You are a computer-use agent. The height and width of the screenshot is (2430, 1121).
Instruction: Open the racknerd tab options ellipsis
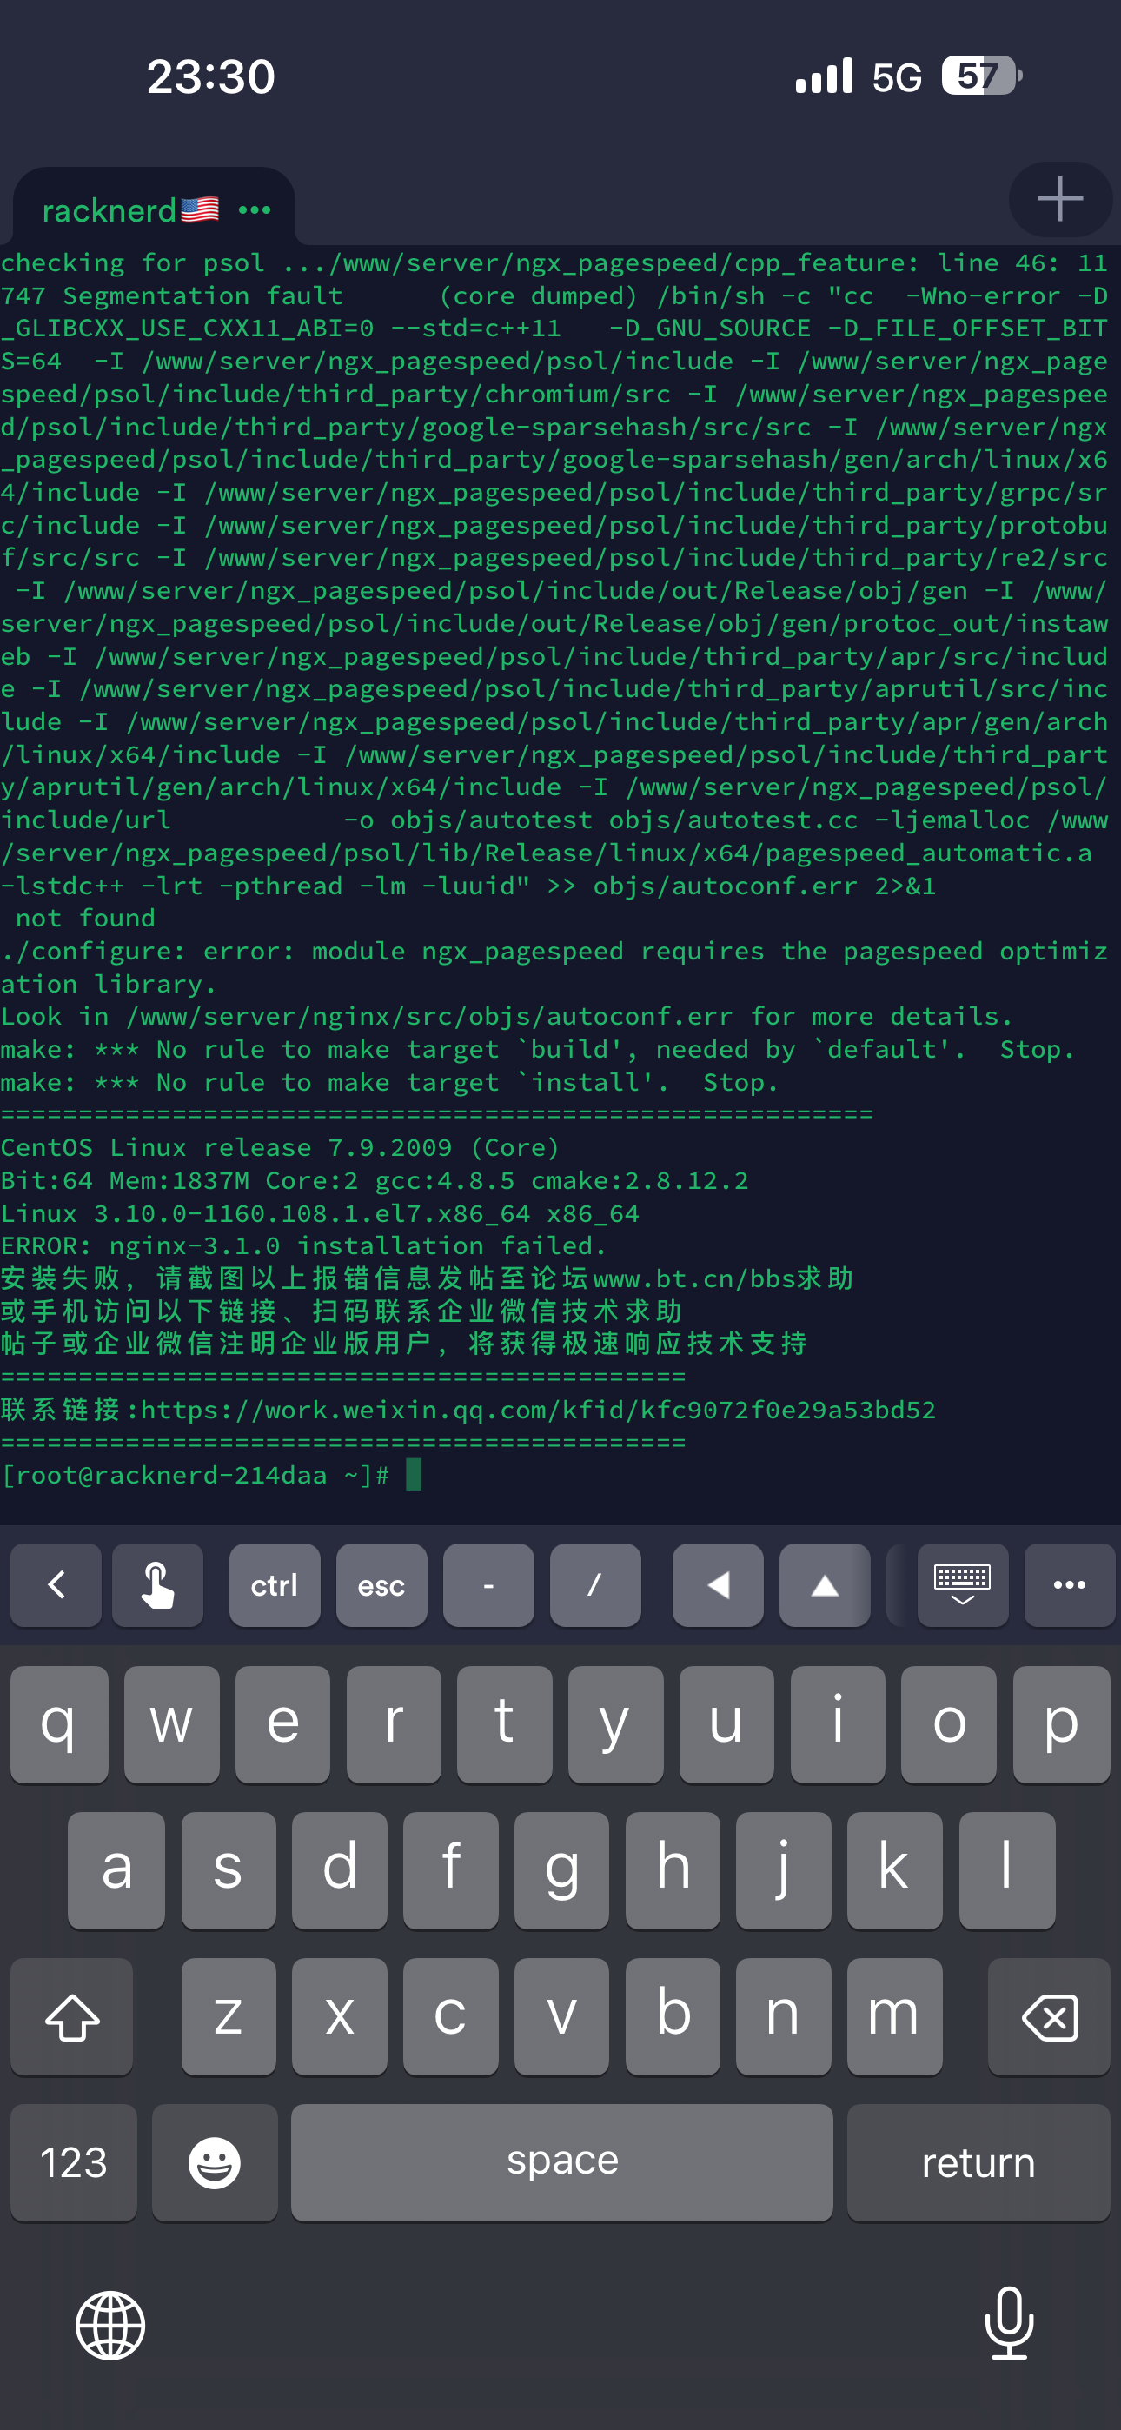[255, 209]
